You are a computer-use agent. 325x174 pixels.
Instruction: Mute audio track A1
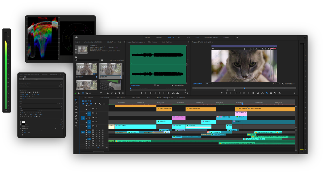coord(96,130)
